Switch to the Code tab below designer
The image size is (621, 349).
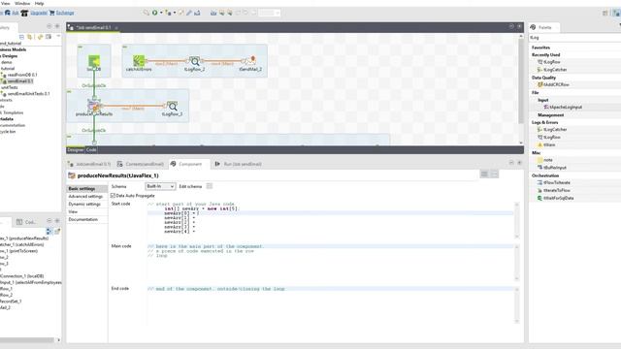click(x=91, y=150)
